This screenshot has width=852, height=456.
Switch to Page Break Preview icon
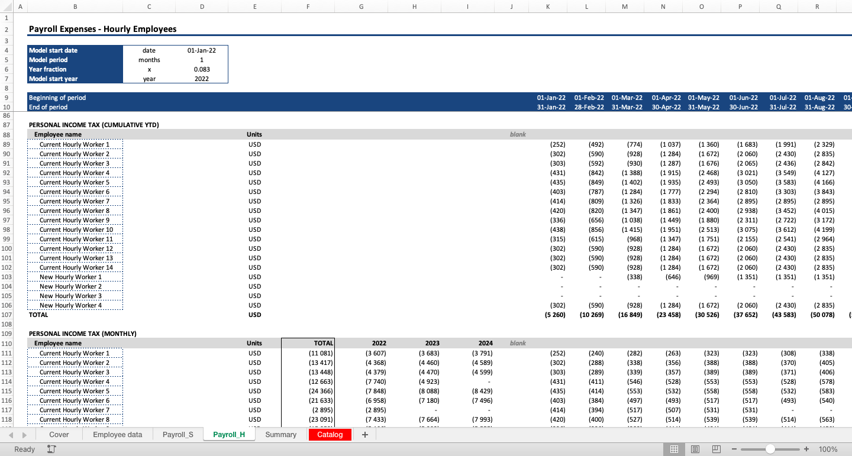[716, 449]
